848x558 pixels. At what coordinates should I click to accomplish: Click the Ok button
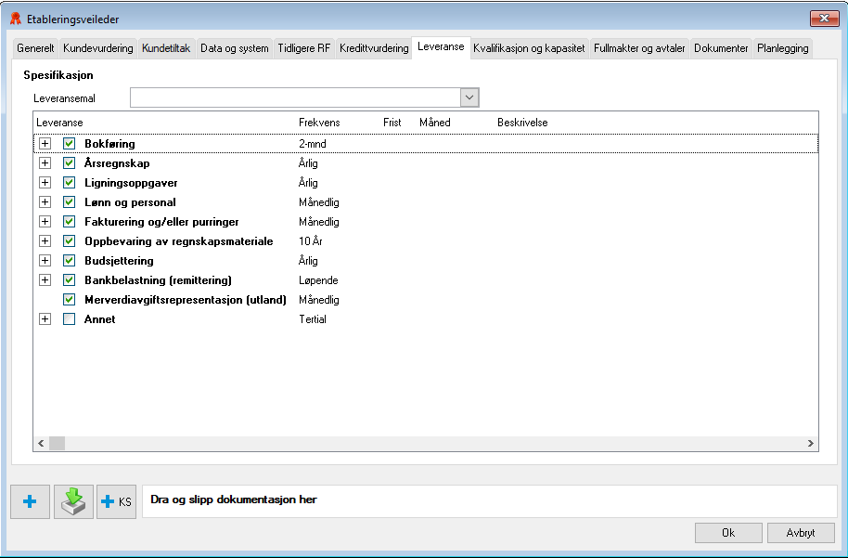pos(728,533)
